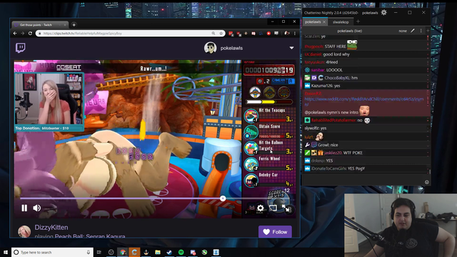The image size is (457, 257).
Task: Click the Chatterino pencil edit icon
Action: tap(413, 31)
